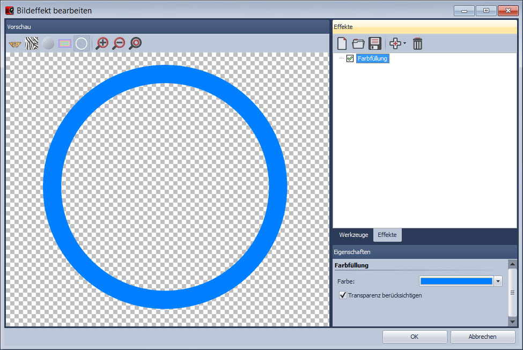Reset the preview zoom level
The image size is (523, 350).
click(135, 44)
